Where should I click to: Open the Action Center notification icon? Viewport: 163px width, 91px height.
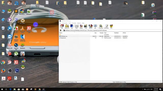160,89
